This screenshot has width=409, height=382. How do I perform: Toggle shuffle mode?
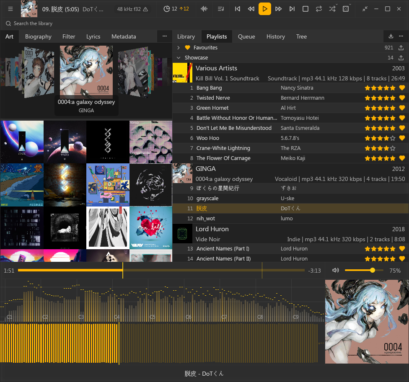click(332, 9)
